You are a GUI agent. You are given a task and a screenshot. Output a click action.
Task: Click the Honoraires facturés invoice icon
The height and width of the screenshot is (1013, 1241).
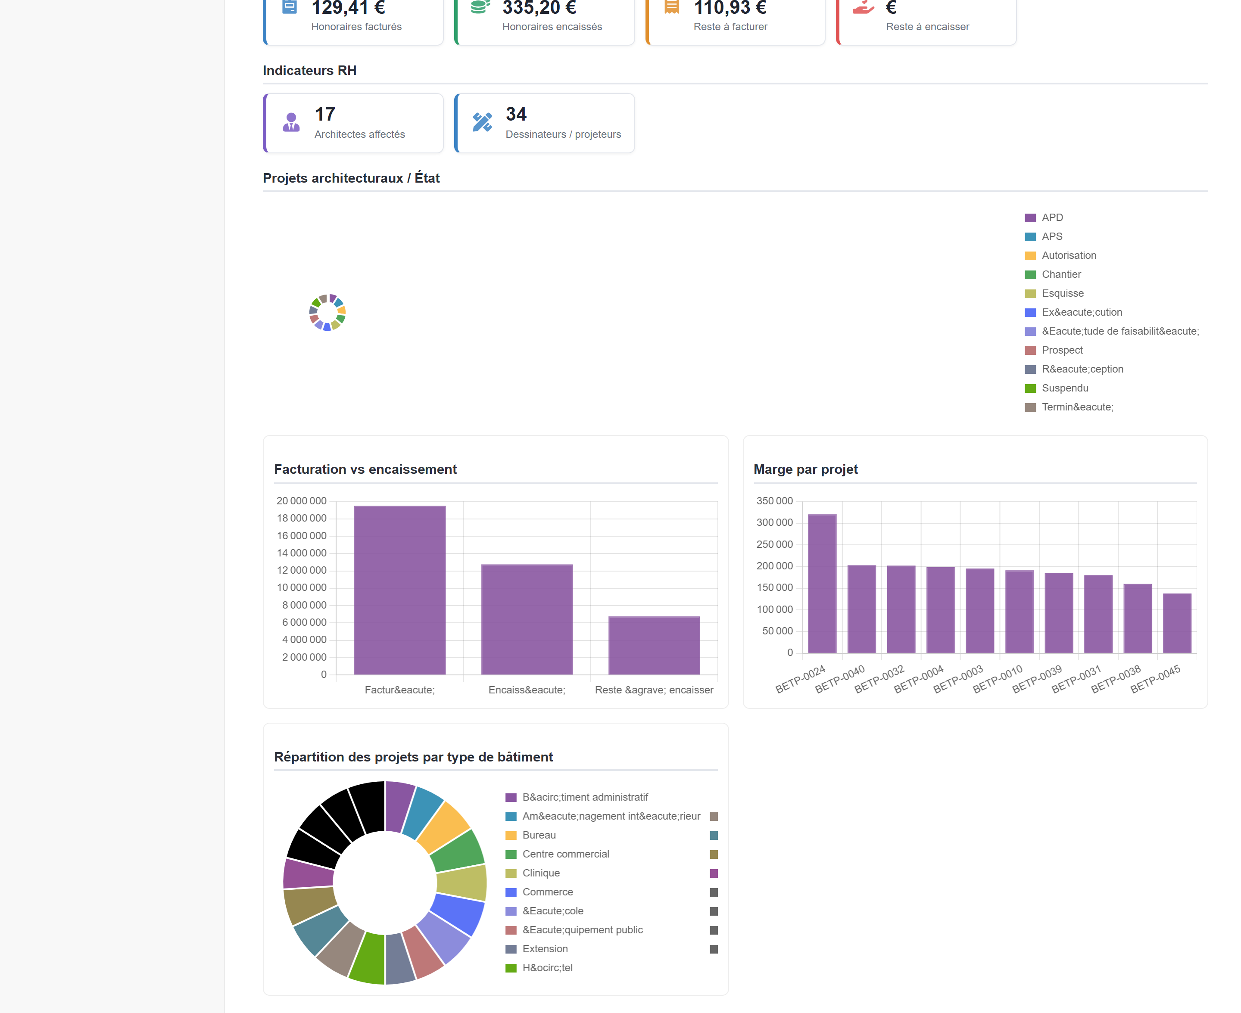click(x=290, y=6)
